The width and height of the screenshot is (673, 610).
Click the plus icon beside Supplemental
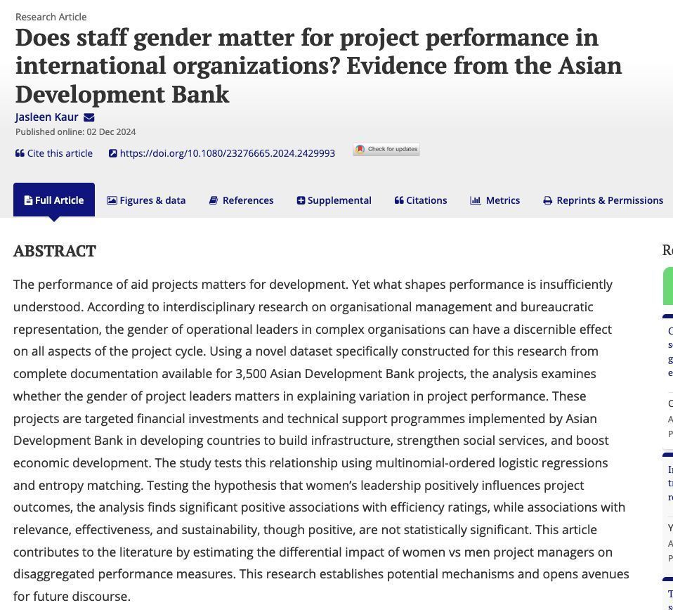[x=301, y=200]
